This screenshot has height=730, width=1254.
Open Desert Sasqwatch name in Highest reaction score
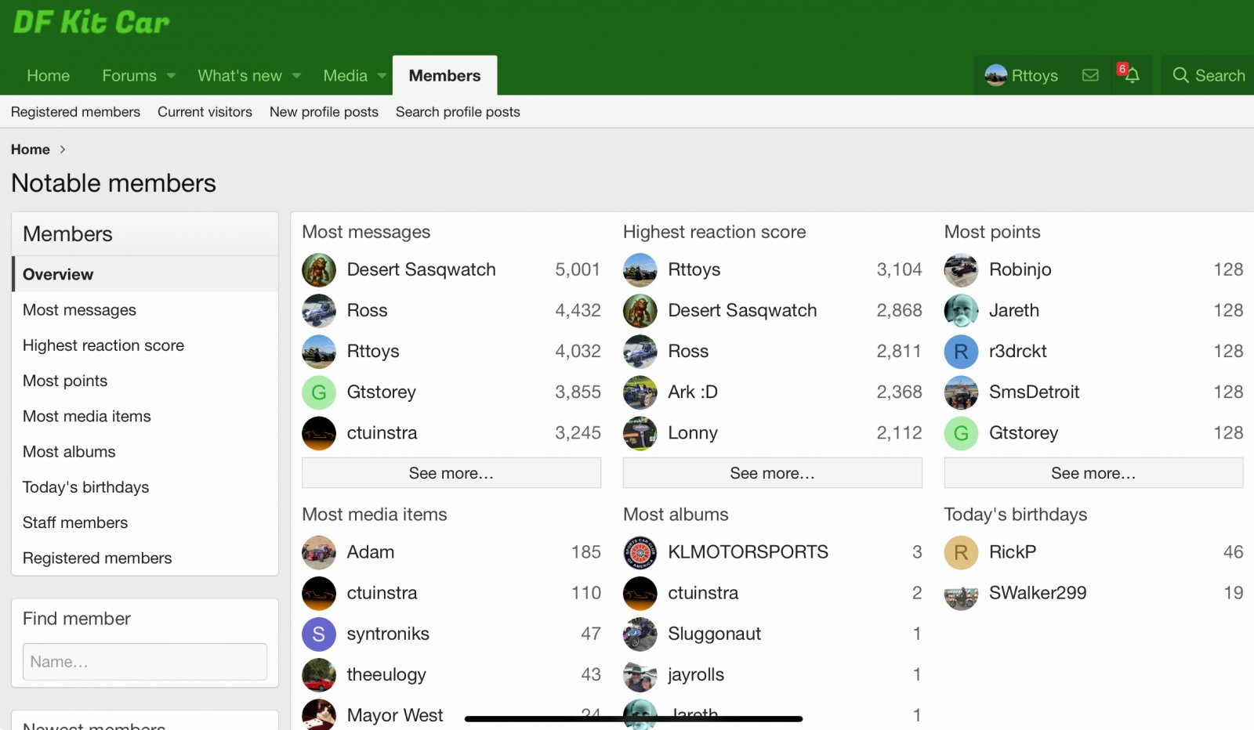coord(742,311)
